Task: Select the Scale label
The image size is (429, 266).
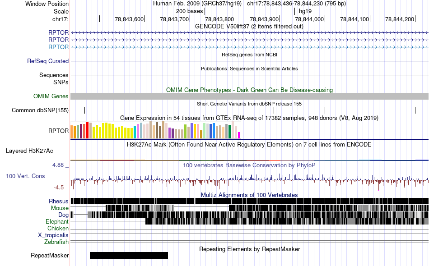Action: (61, 11)
